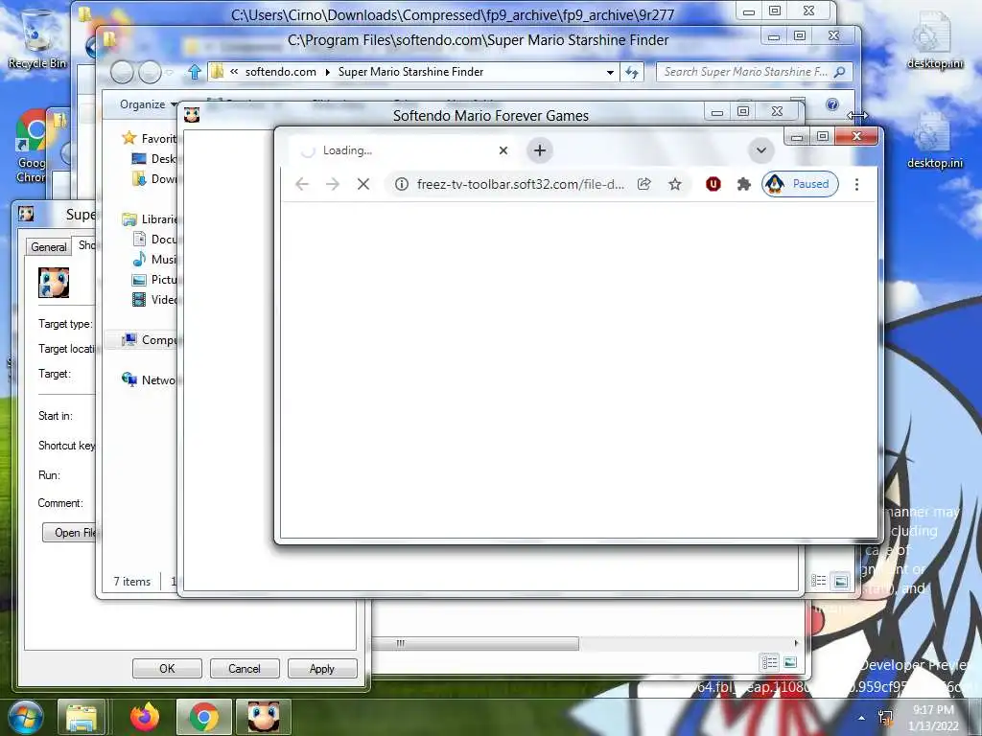Stop loading the page in Chrome
Viewport: 982px width, 736px height.
click(x=363, y=184)
